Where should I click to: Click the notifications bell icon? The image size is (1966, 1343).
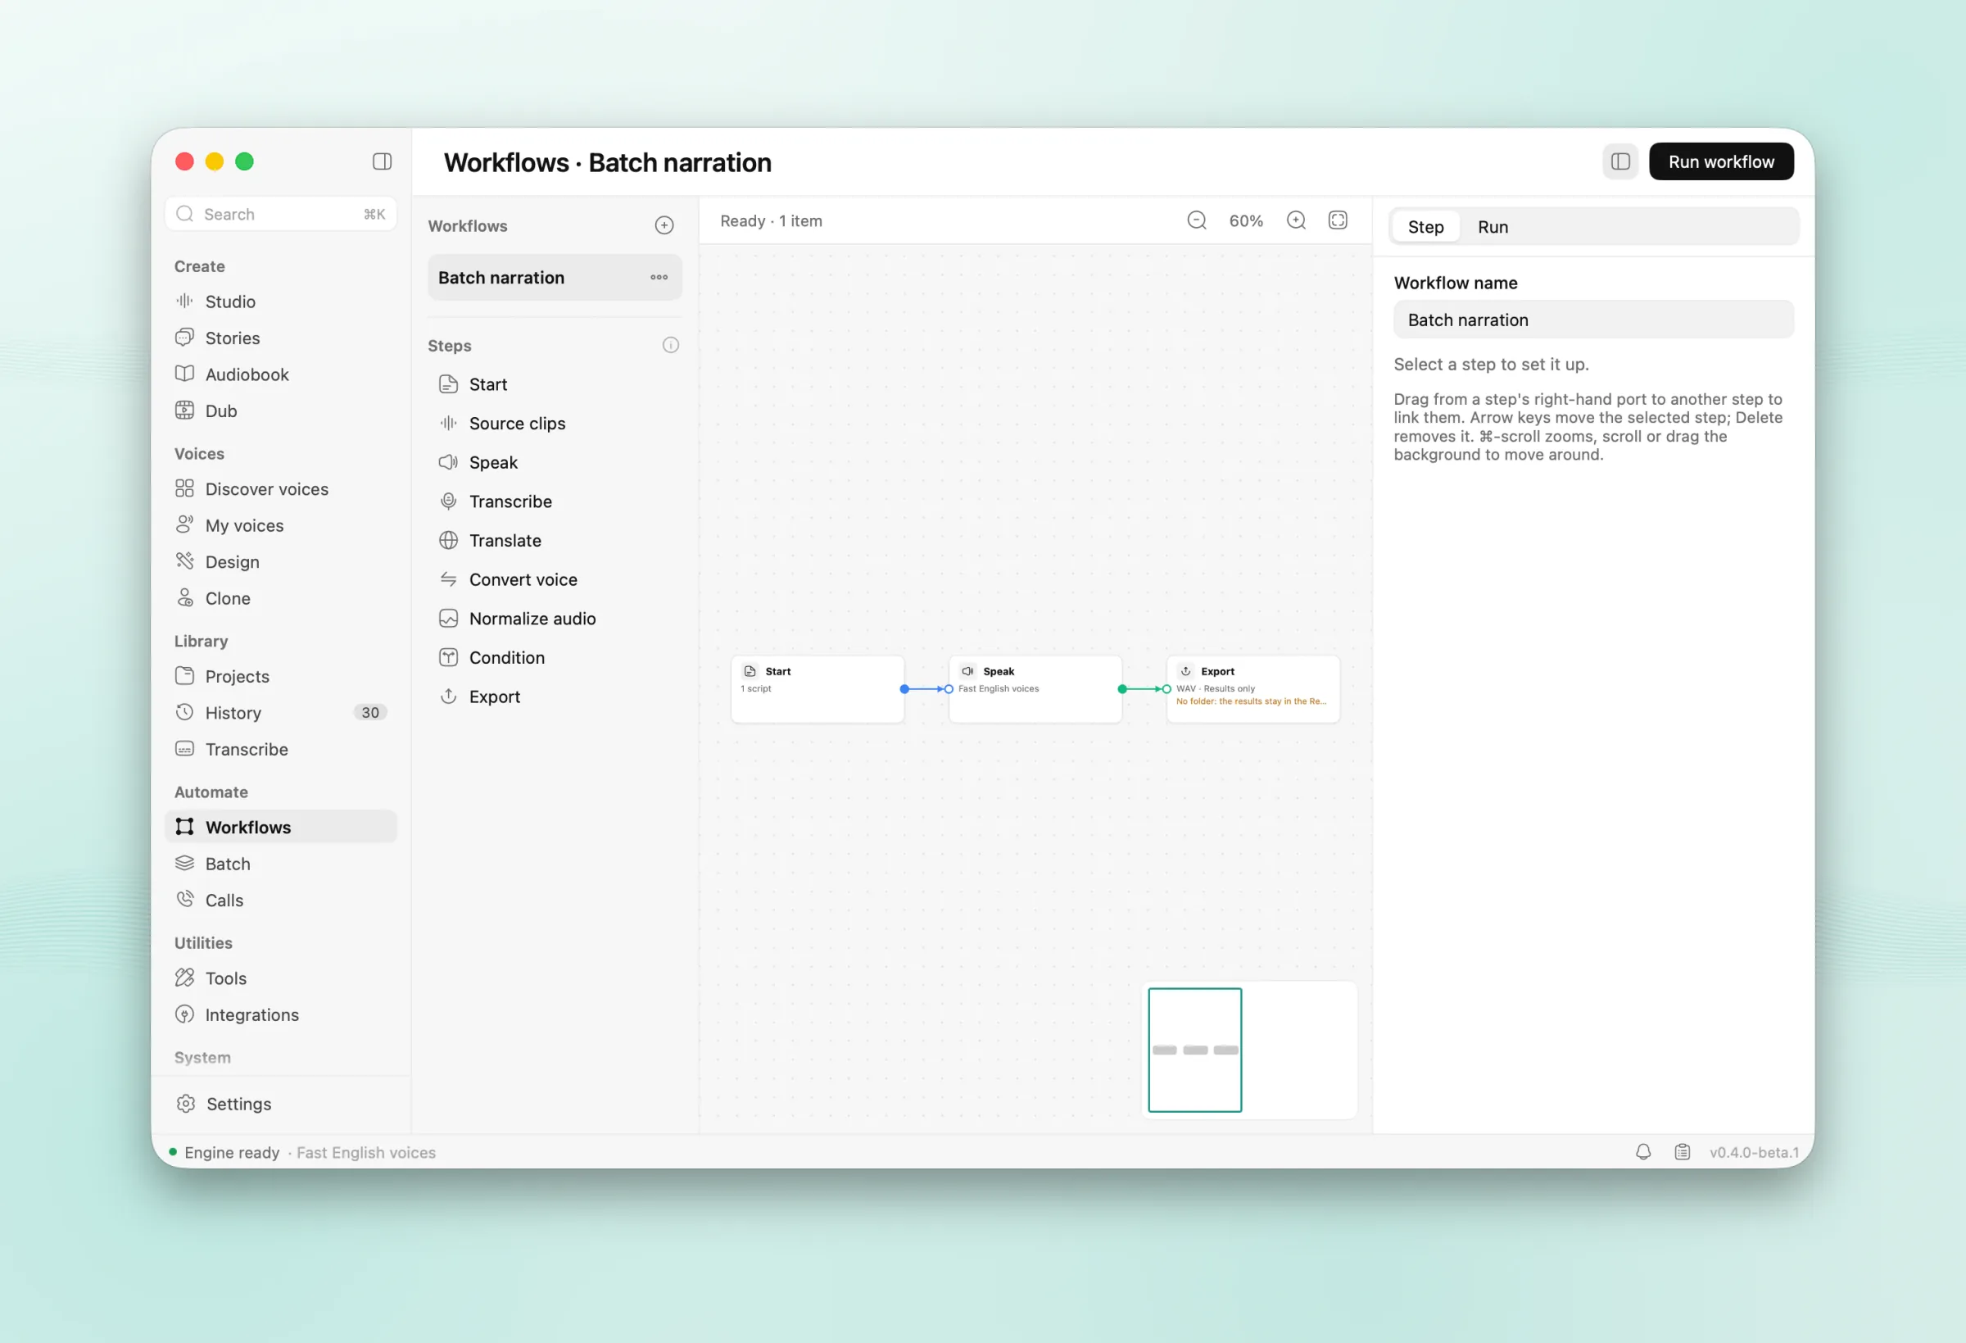1643,1152
